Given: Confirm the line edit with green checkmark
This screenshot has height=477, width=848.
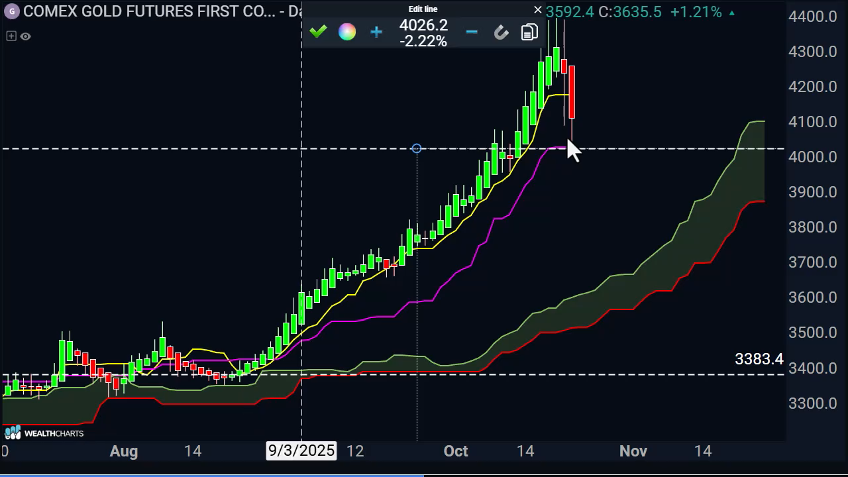Looking at the screenshot, I should tap(319, 32).
